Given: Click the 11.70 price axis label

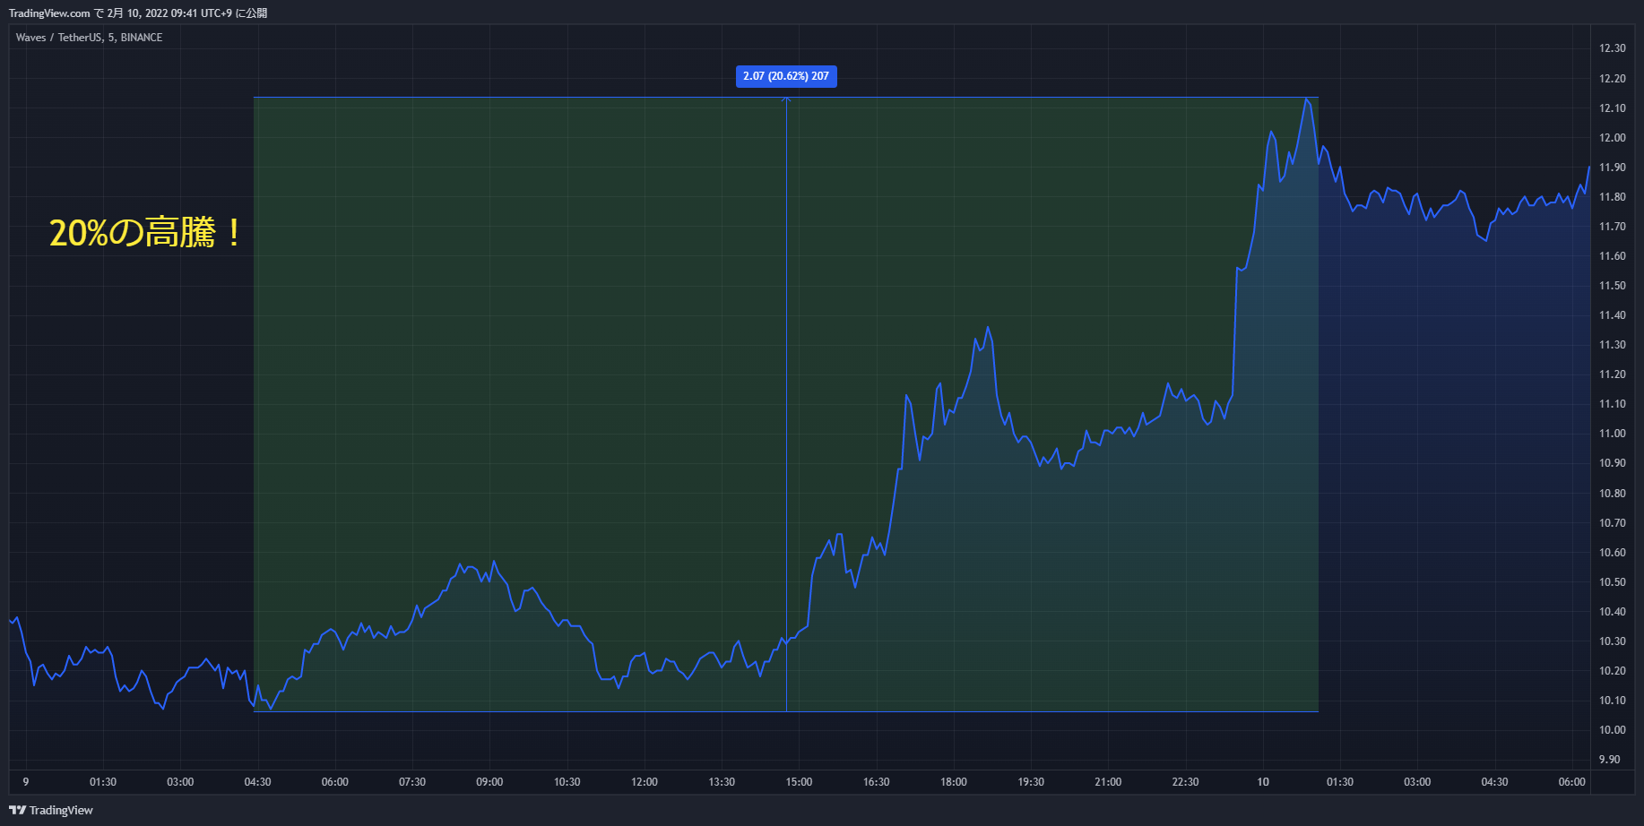Looking at the screenshot, I should click(x=1612, y=227).
